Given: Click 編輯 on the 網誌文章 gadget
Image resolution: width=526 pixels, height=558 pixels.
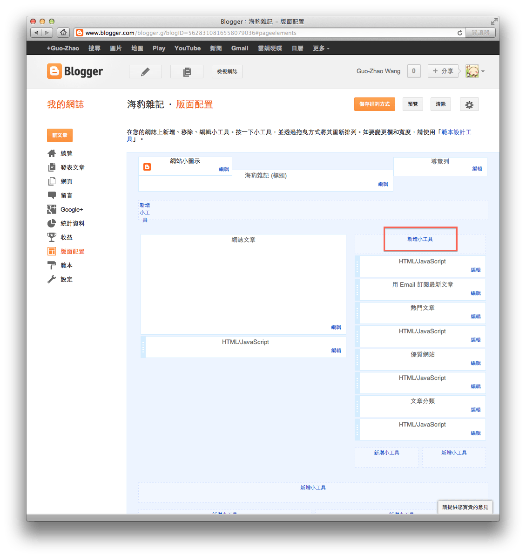Looking at the screenshot, I should pos(336,327).
